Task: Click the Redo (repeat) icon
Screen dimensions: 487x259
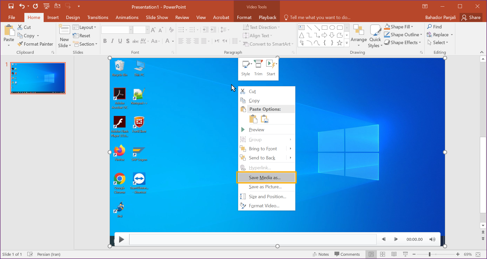Action: 36,6
